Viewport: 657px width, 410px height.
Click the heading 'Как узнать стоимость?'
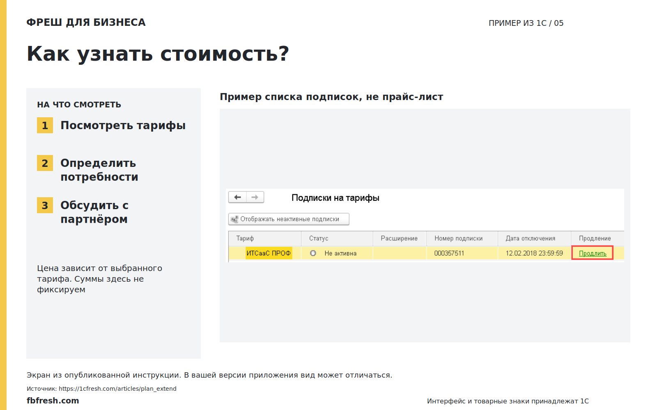click(158, 54)
